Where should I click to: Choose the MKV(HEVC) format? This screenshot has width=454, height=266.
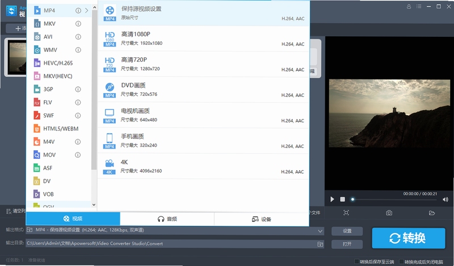click(59, 76)
